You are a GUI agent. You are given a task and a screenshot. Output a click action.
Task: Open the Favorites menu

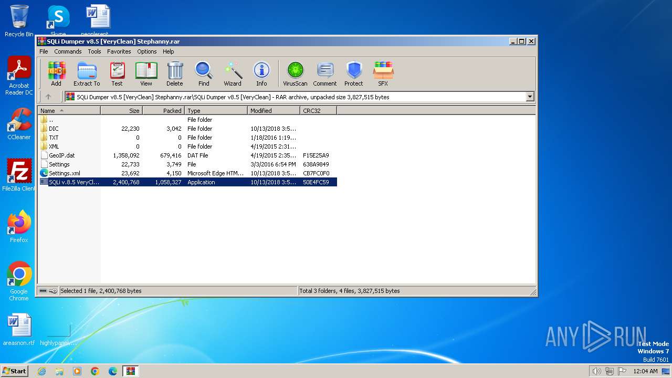[x=119, y=51]
